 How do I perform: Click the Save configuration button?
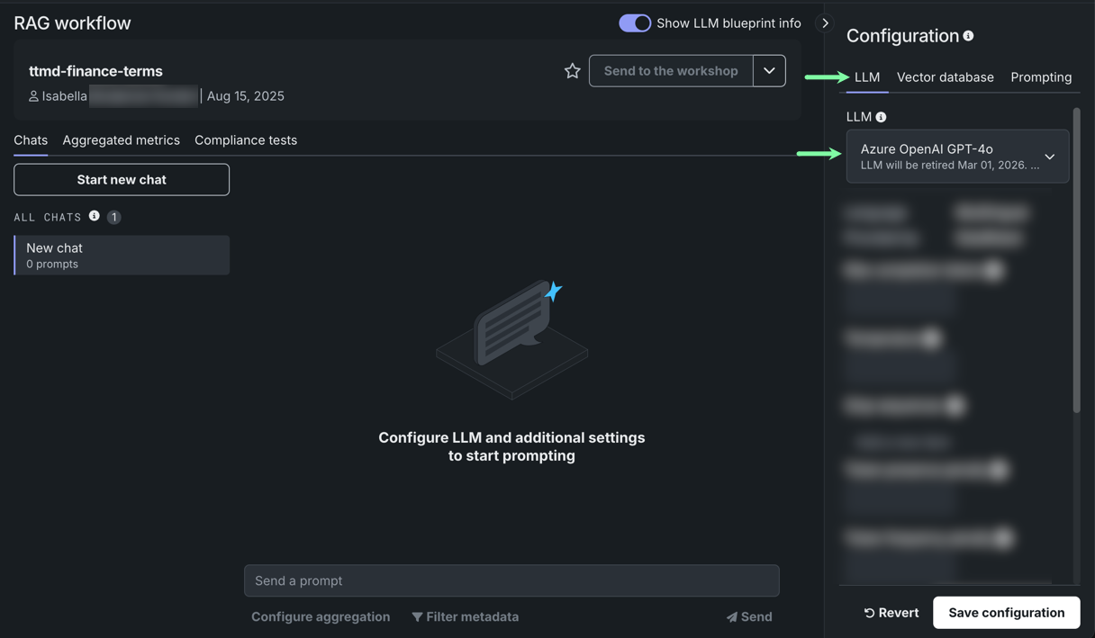click(1006, 613)
